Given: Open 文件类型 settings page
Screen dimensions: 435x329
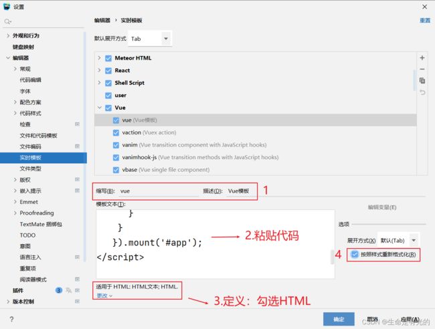Looking at the screenshot, I should [x=31, y=169].
